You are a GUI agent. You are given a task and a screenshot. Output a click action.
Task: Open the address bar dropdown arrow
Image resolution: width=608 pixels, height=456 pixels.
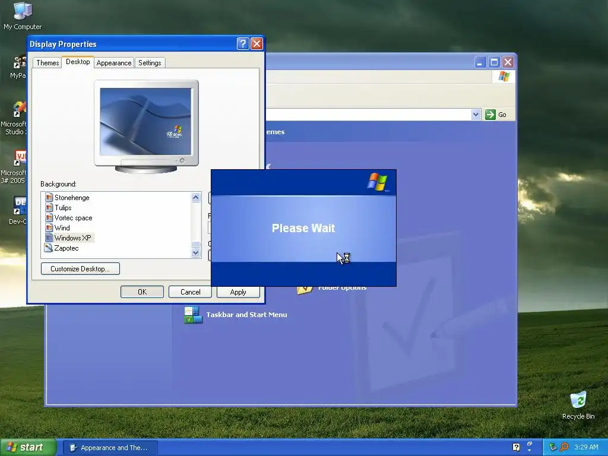click(x=476, y=115)
